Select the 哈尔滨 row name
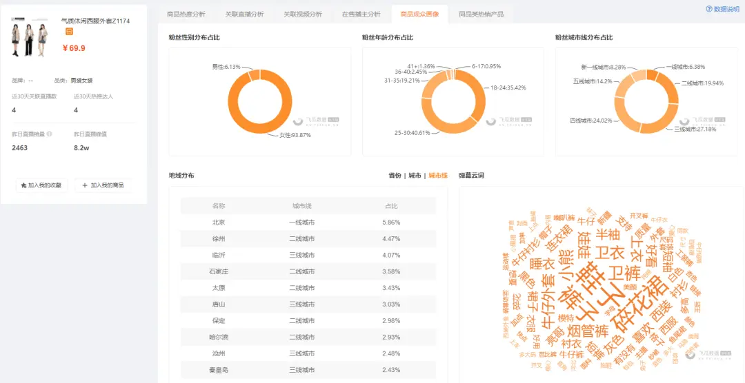The width and height of the screenshot is (745, 383). click(x=219, y=337)
